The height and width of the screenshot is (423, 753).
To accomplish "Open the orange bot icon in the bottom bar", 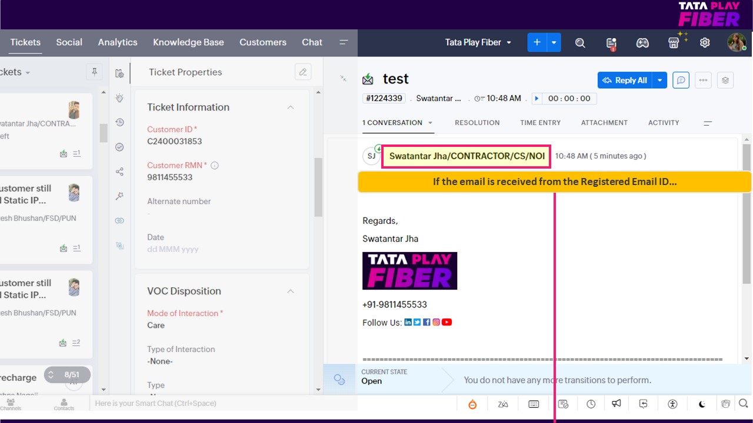I will (472, 404).
